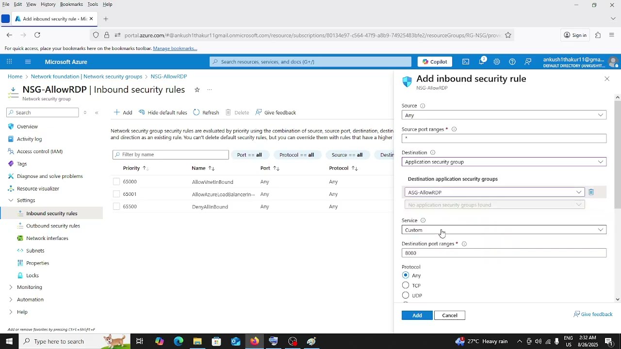Image resolution: width=621 pixels, height=349 pixels.
Task: Open the Manage bookmarks link
Action: point(175,48)
